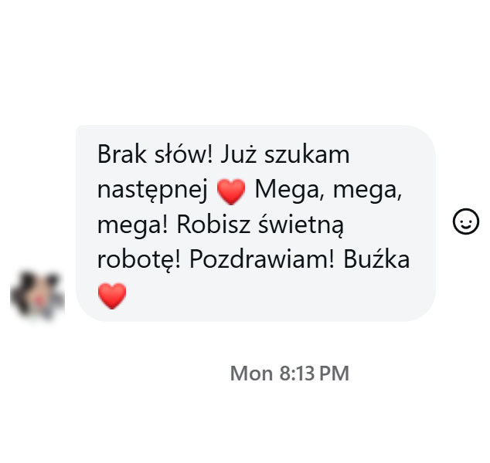Click the words "Brak słów!" in message
490x463 pixels.
tap(155, 154)
